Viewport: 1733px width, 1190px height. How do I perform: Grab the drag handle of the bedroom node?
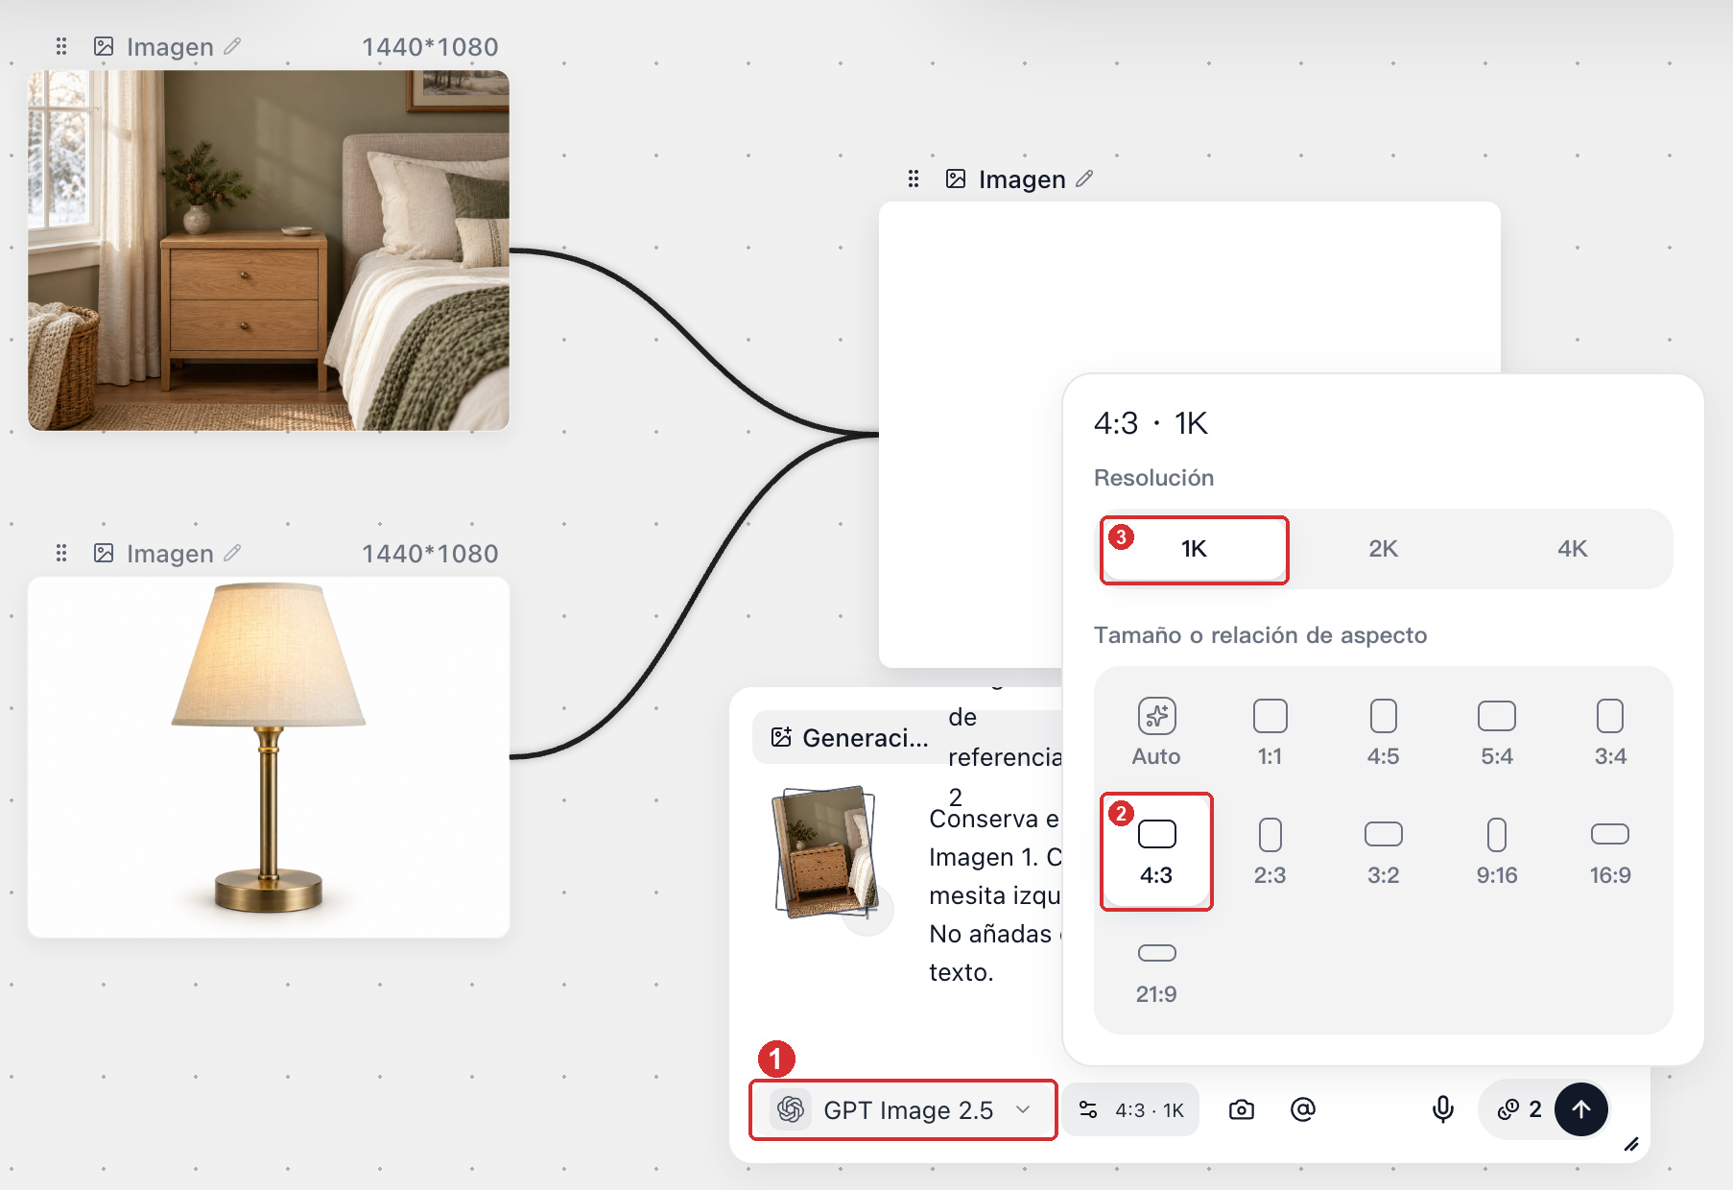pyautogui.click(x=61, y=46)
